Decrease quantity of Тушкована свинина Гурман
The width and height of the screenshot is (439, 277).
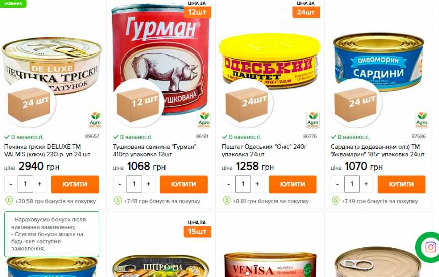pos(120,184)
